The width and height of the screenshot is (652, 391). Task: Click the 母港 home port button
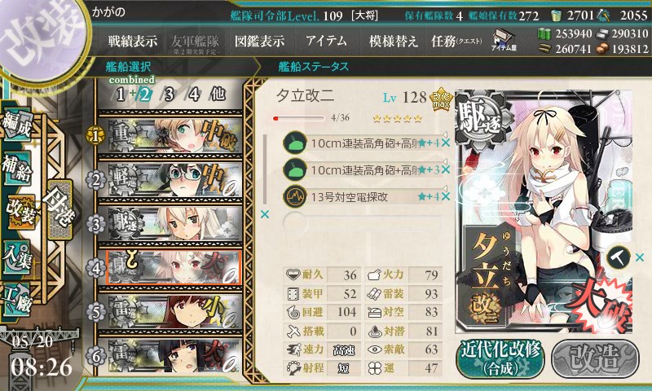click(x=60, y=209)
